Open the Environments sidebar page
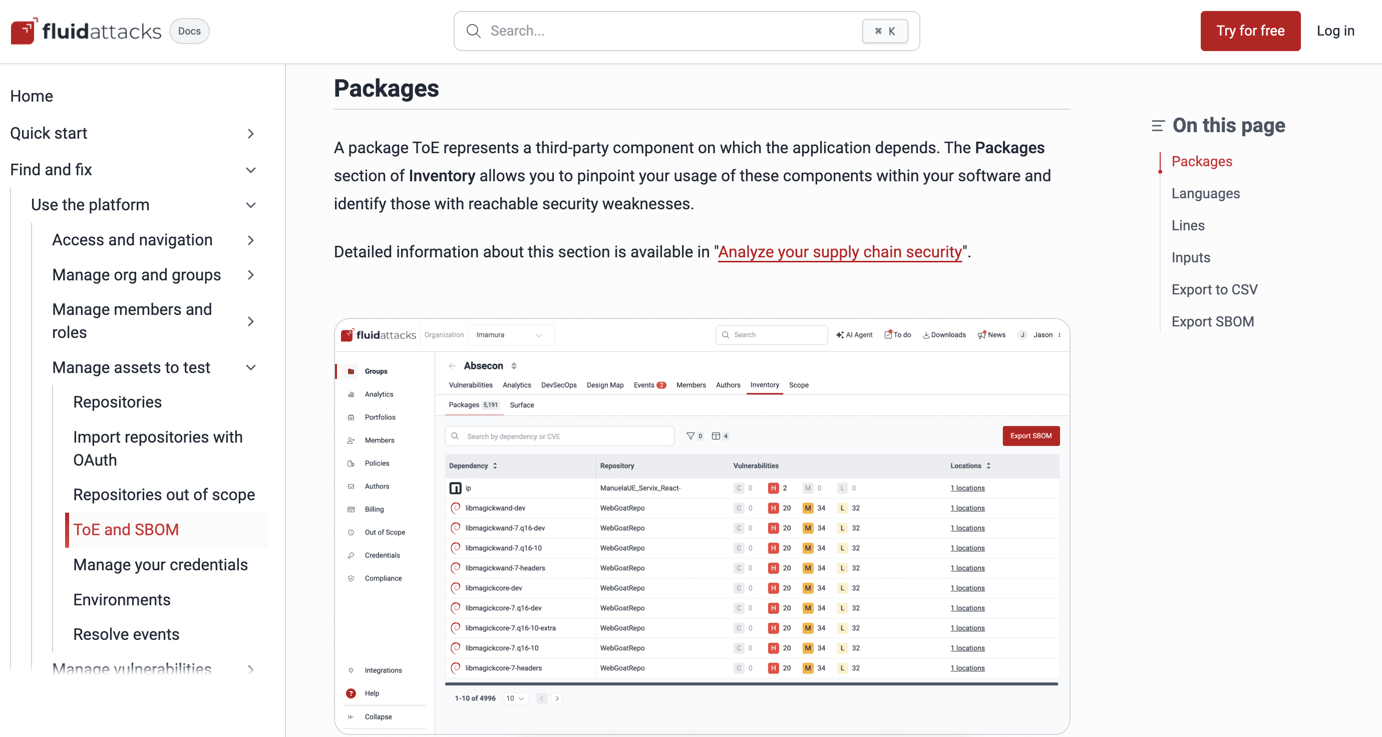The height and width of the screenshot is (737, 1382). (x=122, y=600)
